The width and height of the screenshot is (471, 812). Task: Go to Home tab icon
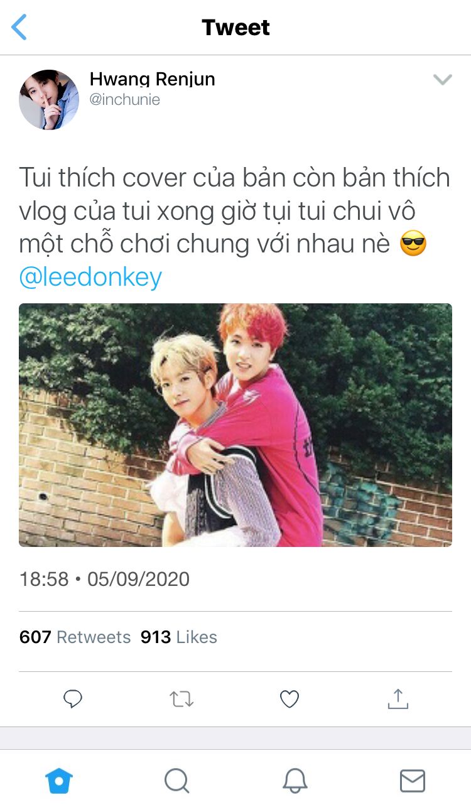pos(59,781)
